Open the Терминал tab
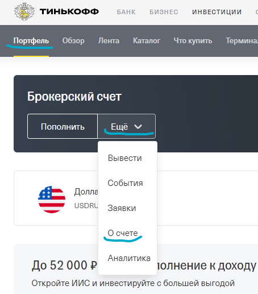This screenshot has width=258, height=294. tap(242, 40)
